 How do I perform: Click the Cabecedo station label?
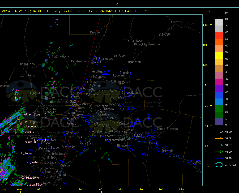click(x=33, y=126)
